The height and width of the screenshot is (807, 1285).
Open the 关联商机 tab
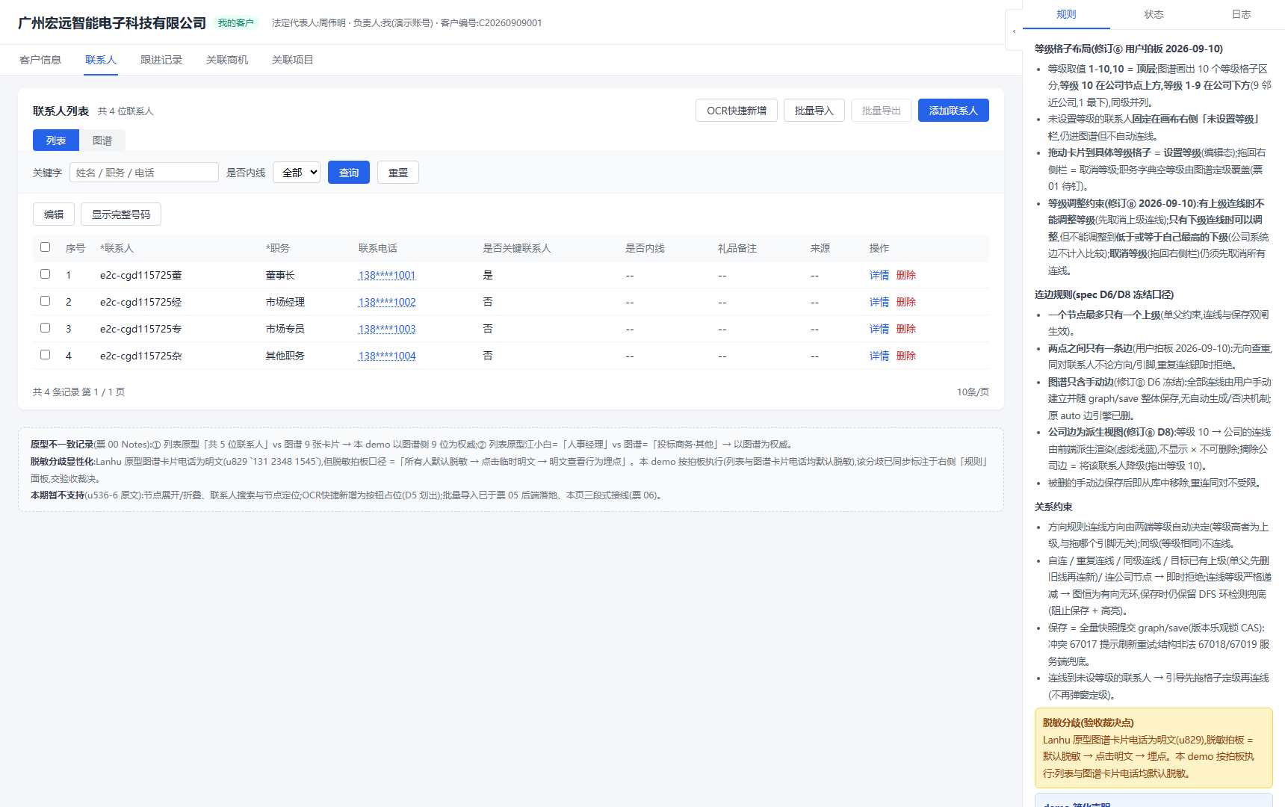point(227,60)
